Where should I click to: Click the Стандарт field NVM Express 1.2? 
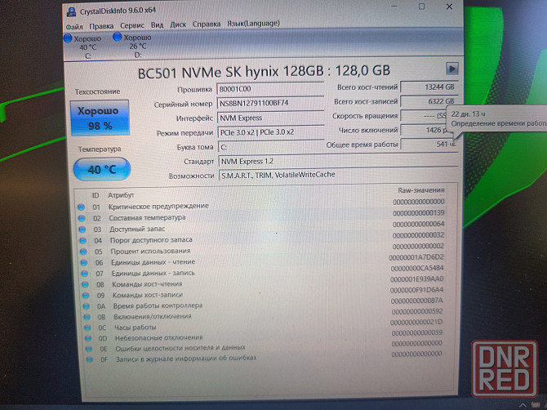(338, 161)
